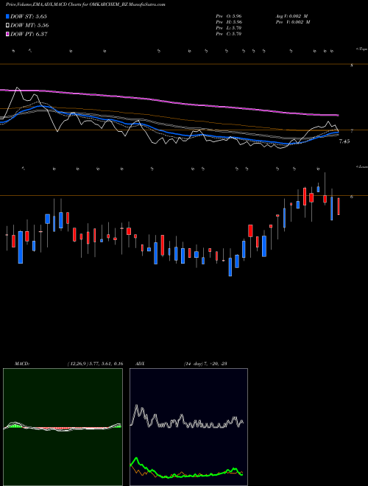Select the 'Pre O: 5.96' value
The width and height of the screenshot is (368, 486).
229,16
